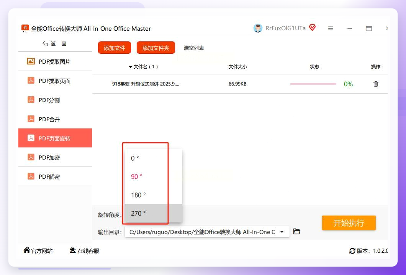Click the 返回 back button text
Image resolution: width=406 pixels, height=275 pixels.
59,44
